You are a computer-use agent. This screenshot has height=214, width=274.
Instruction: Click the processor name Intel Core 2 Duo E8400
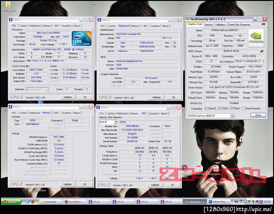48,33
